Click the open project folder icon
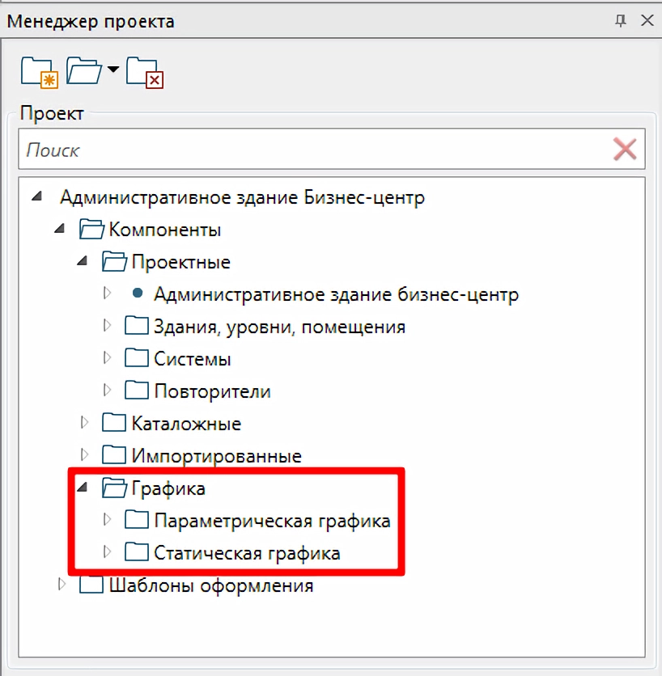The width and height of the screenshot is (662, 676). coord(83,70)
